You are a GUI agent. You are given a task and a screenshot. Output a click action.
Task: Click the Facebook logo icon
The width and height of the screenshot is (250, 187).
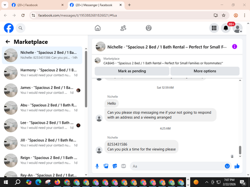coord(8,28)
